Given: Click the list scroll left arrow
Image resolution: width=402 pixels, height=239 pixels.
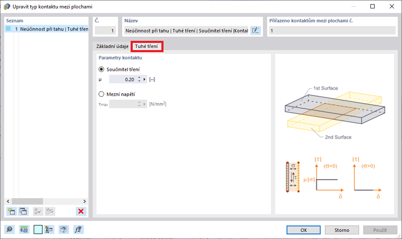Looking at the screenshot, I should click(x=8, y=201).
